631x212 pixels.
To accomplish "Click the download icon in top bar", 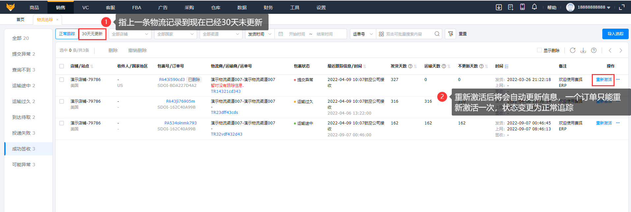I will tap(499, 7).
